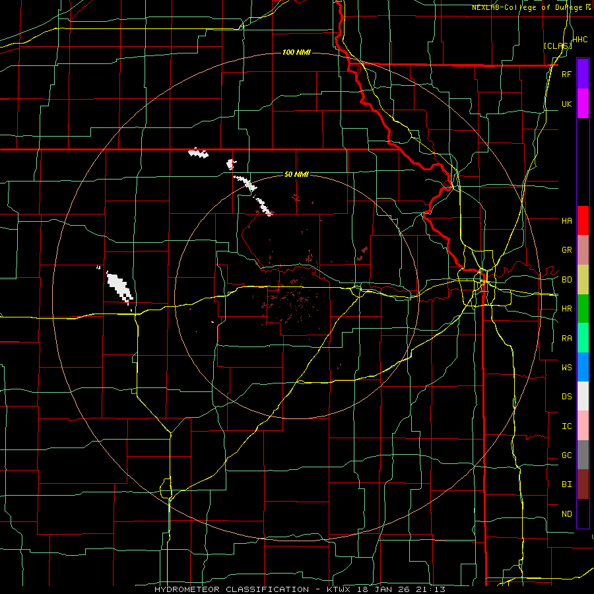The image size is (594, 594).
Task: Click the GC legend label
Action: click(566, 455)
